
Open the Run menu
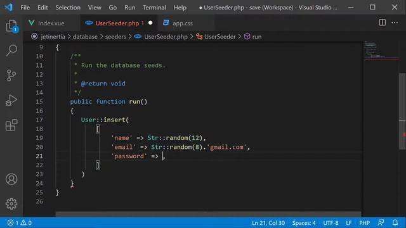pyautogui.click(x=129, y=8)
